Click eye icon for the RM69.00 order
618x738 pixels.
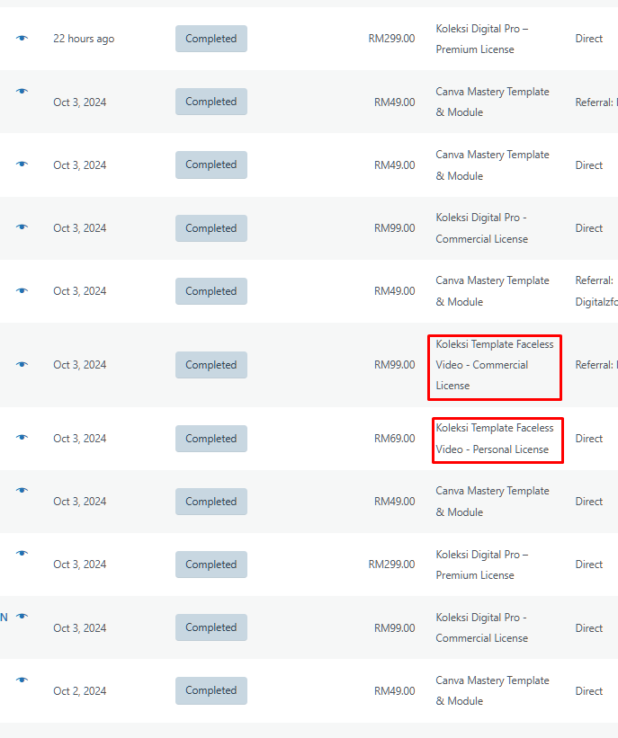point(22,437)
